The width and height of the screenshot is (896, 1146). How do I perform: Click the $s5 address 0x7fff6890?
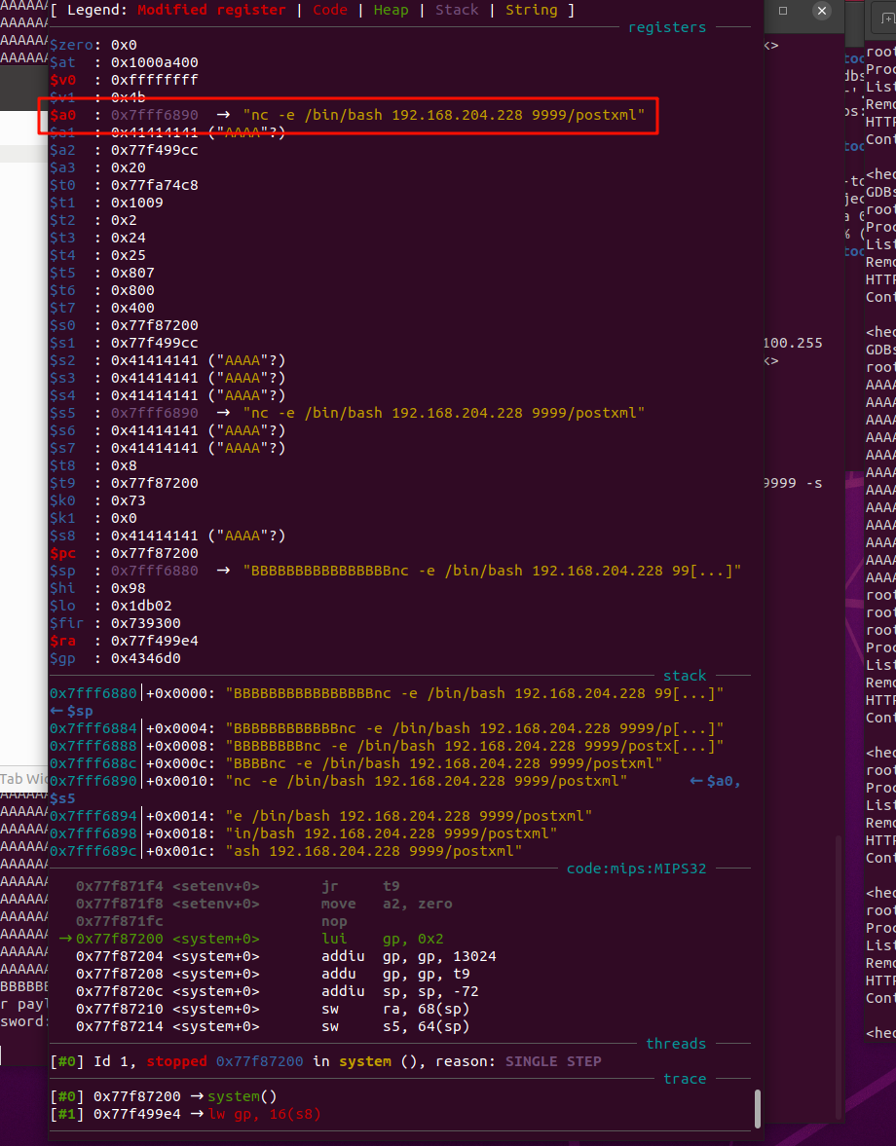[x=154, y=414]
